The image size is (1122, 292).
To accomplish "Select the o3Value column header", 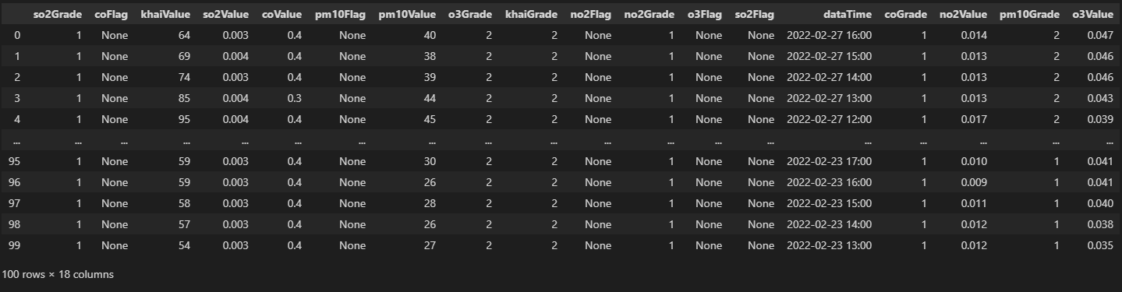I will click(1092, 15).
